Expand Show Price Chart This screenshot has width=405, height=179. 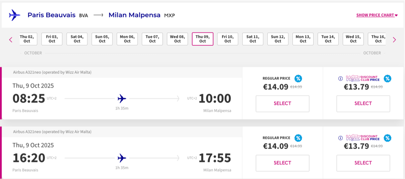click(x=377, y=15)
